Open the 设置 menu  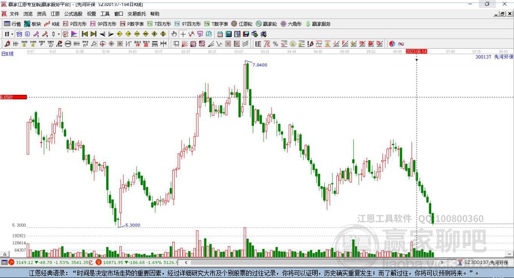click(91, 14)
